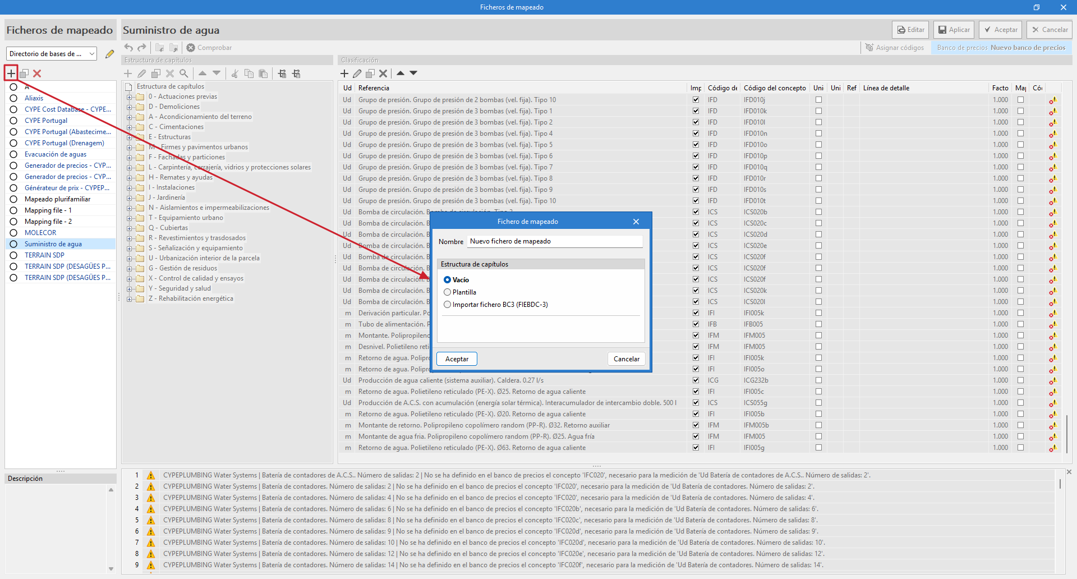The height and width of the screenshot is (579, 1077).
Task: Expand the G - Gestión de residuos node
Action: pos(130,268)
